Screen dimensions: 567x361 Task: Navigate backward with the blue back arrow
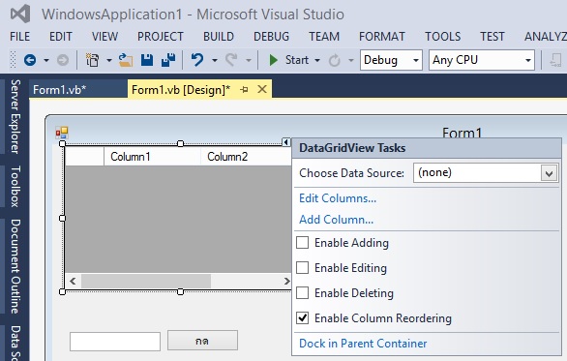pyautogui.click(x=30, y=60)
